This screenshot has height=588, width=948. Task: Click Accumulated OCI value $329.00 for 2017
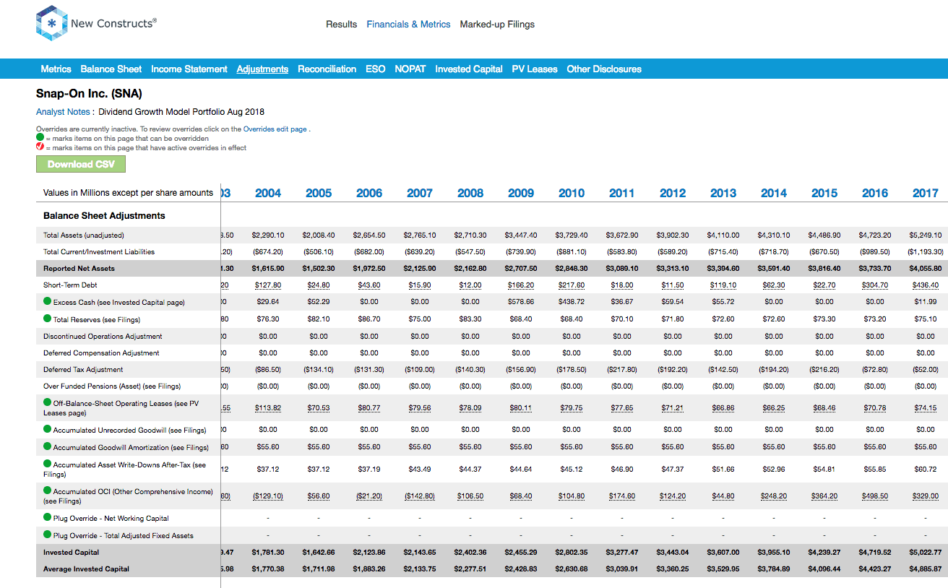[x=926, y=496]
